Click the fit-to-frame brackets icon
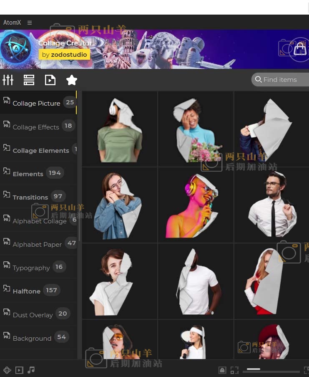Viewport: 309px width, 377px height. pyautogui.click(x=234, y=370)
